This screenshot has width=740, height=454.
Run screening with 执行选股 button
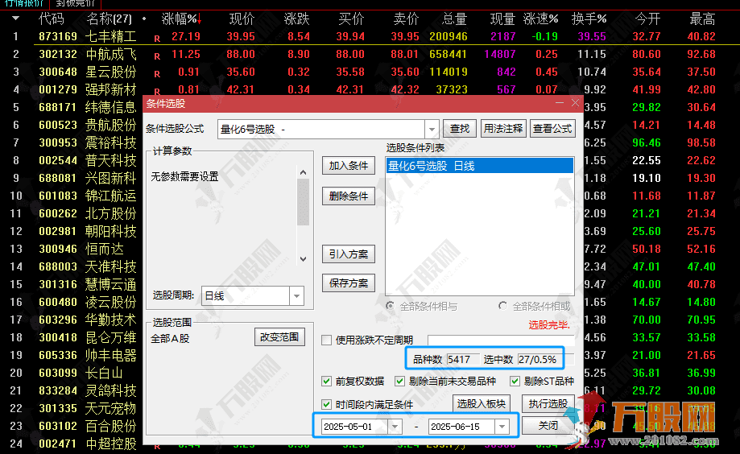pos(548,403)
